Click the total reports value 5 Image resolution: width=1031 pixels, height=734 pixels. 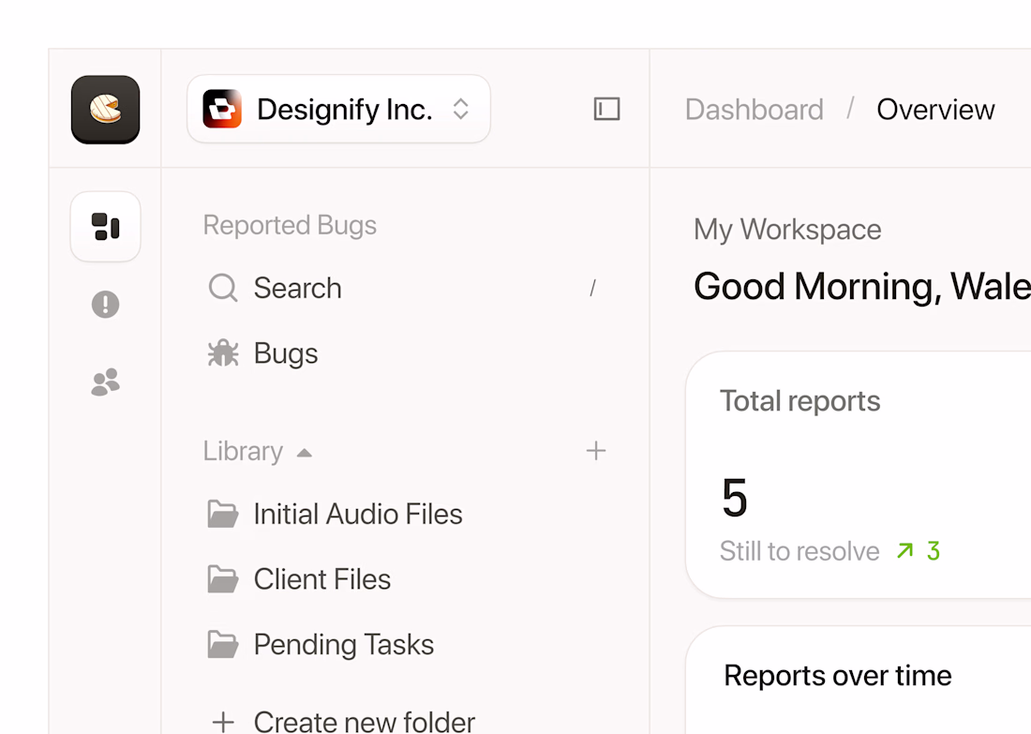pos(735,498)
